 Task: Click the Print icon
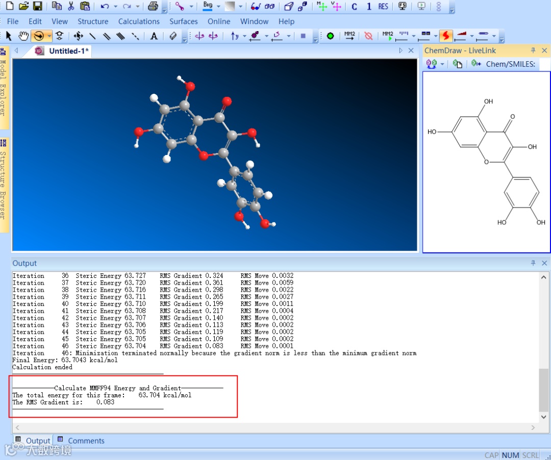click(153, 6)
